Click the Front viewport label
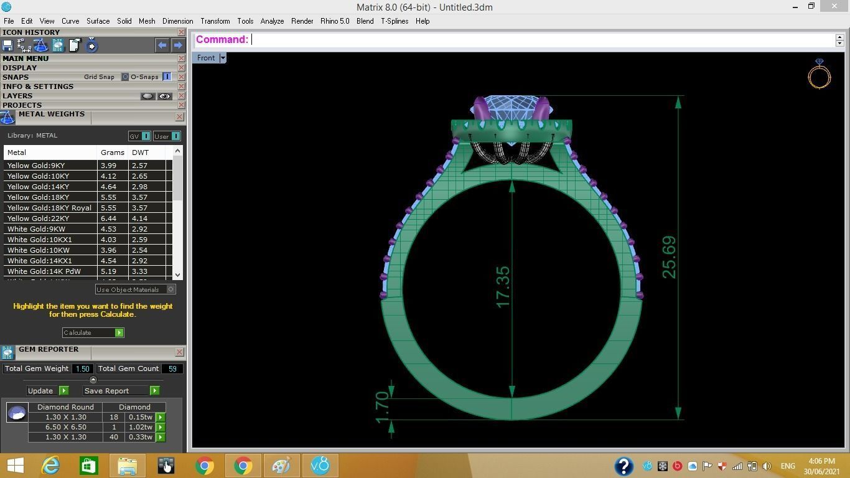Viewport: 850px width, 478px height. tap(206, 58)
